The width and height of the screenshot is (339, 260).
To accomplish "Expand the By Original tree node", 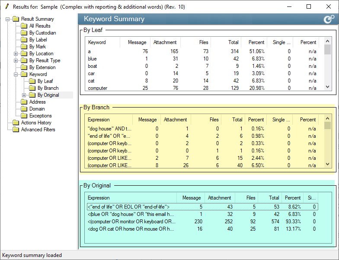I will coord(24,95).
